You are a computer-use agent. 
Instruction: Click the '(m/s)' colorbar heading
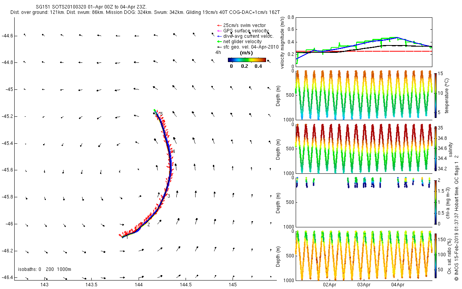tap(246, 52)
